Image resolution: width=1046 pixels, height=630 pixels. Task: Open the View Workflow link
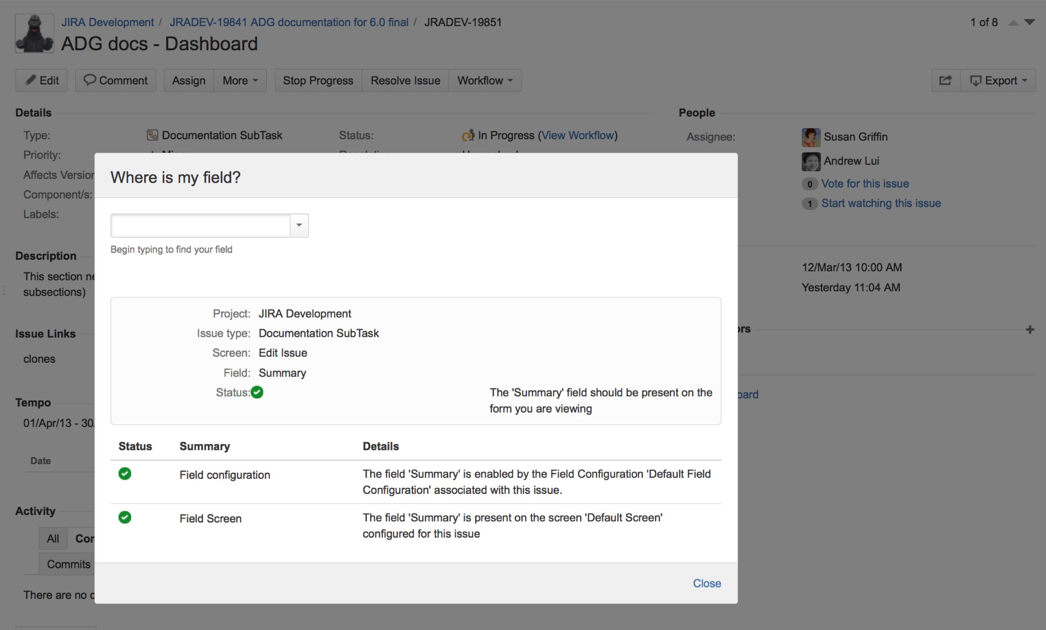[578, 135]
